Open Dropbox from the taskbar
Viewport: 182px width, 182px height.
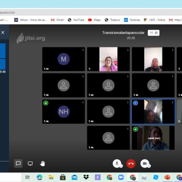[86, 177]
